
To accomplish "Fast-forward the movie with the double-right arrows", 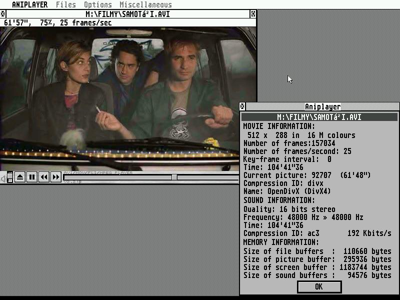I will click(56, 177).
